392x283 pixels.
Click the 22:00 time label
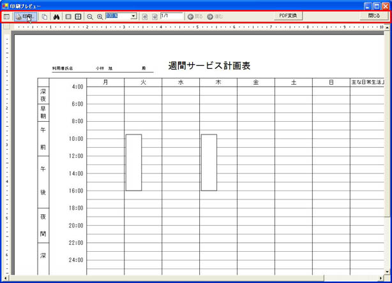pyautogui.click(x=76, y=243)
